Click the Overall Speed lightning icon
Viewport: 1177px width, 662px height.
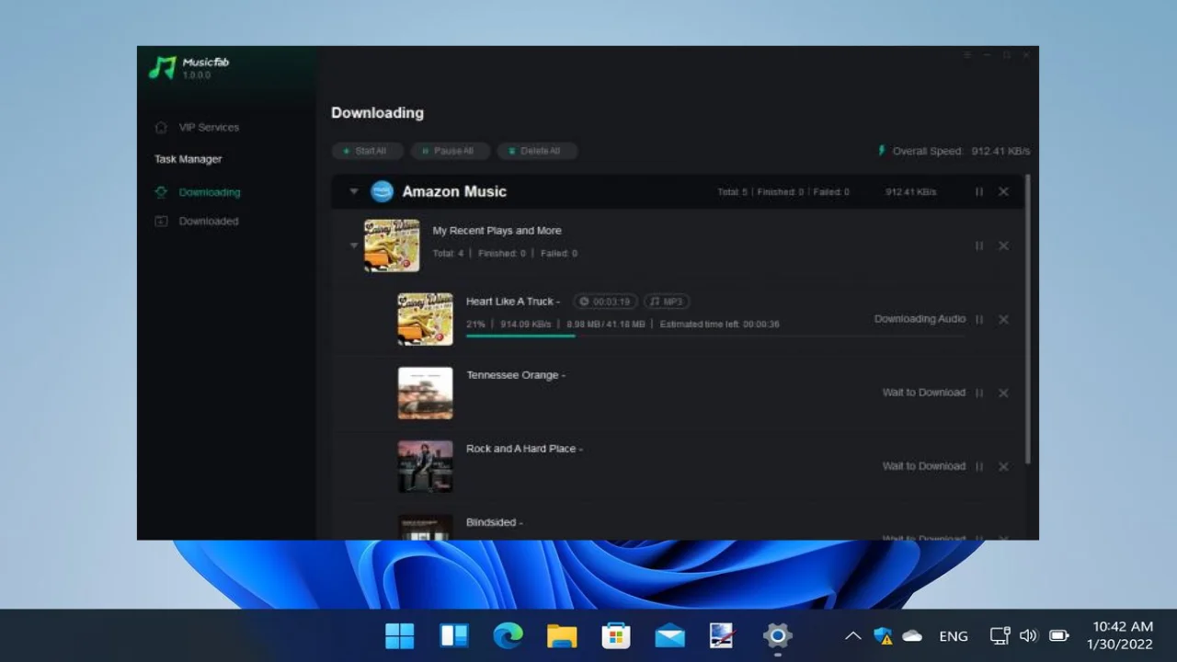pos(882,151)
